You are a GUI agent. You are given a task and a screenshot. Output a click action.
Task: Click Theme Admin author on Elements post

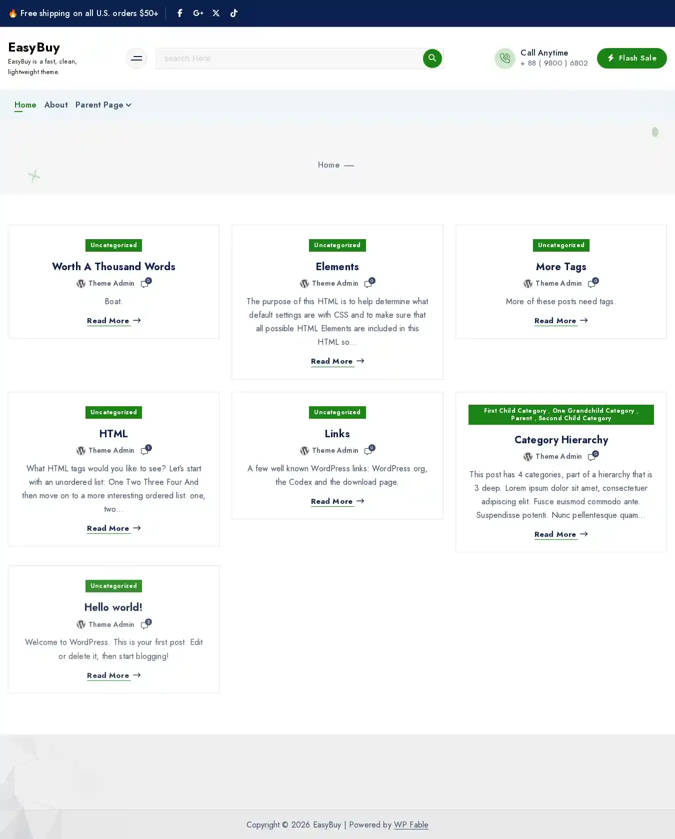point(335,283)
